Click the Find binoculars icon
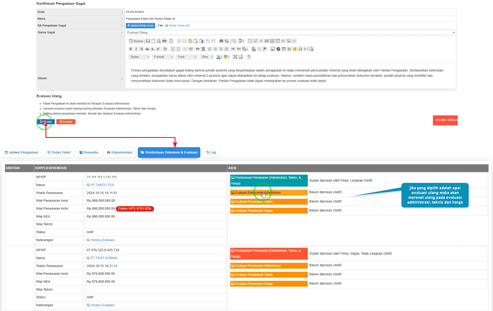The height and width of the screenshot is (311, 493). [x=221, y=41]
